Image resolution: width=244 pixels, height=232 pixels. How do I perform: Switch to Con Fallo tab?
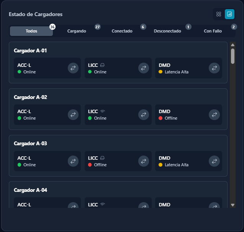tap(213, 31)
